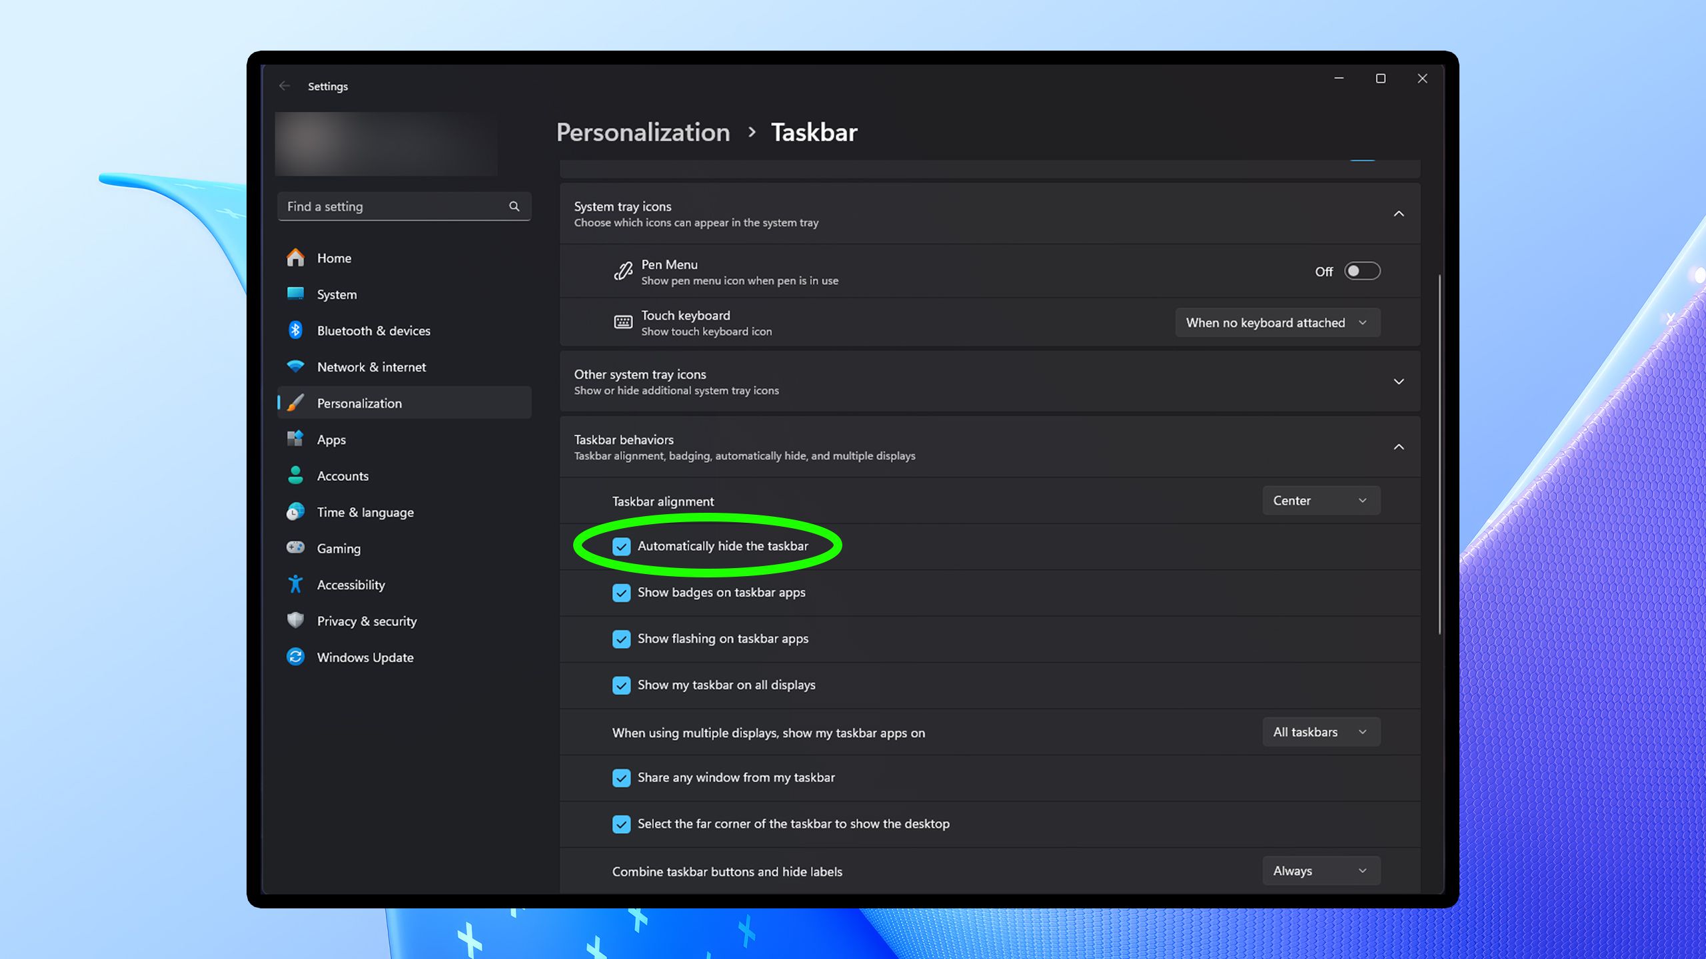Screen dimensions: 1706x959
Task: Expand Other system tray icons section
Action: point(1398,382)
